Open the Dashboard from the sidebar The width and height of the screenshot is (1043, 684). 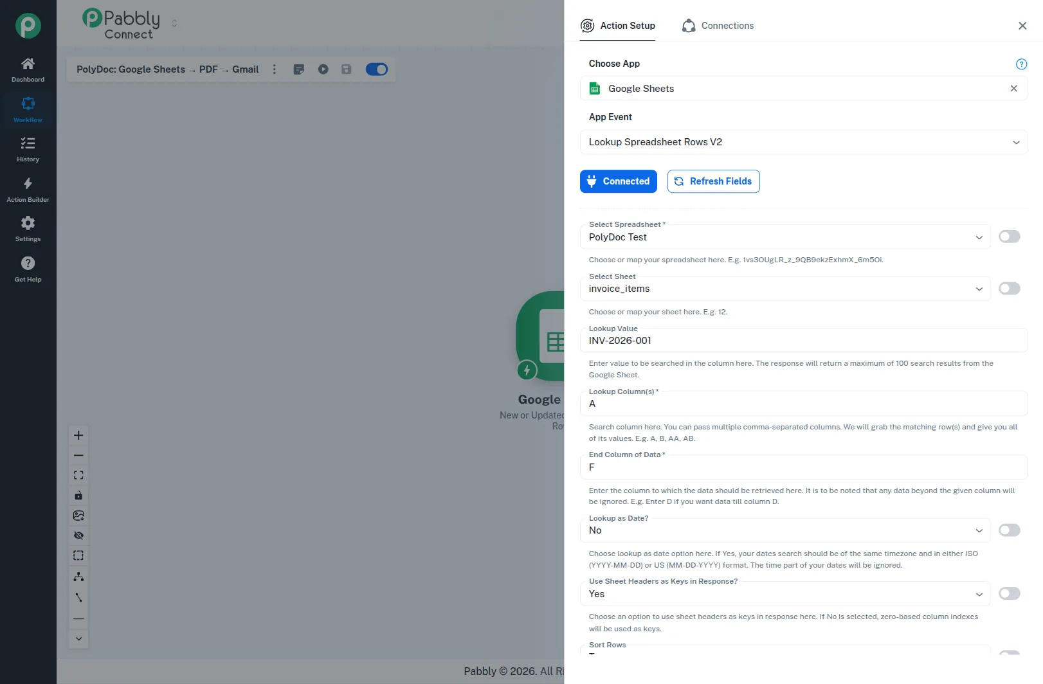click(x=28, y=70)
